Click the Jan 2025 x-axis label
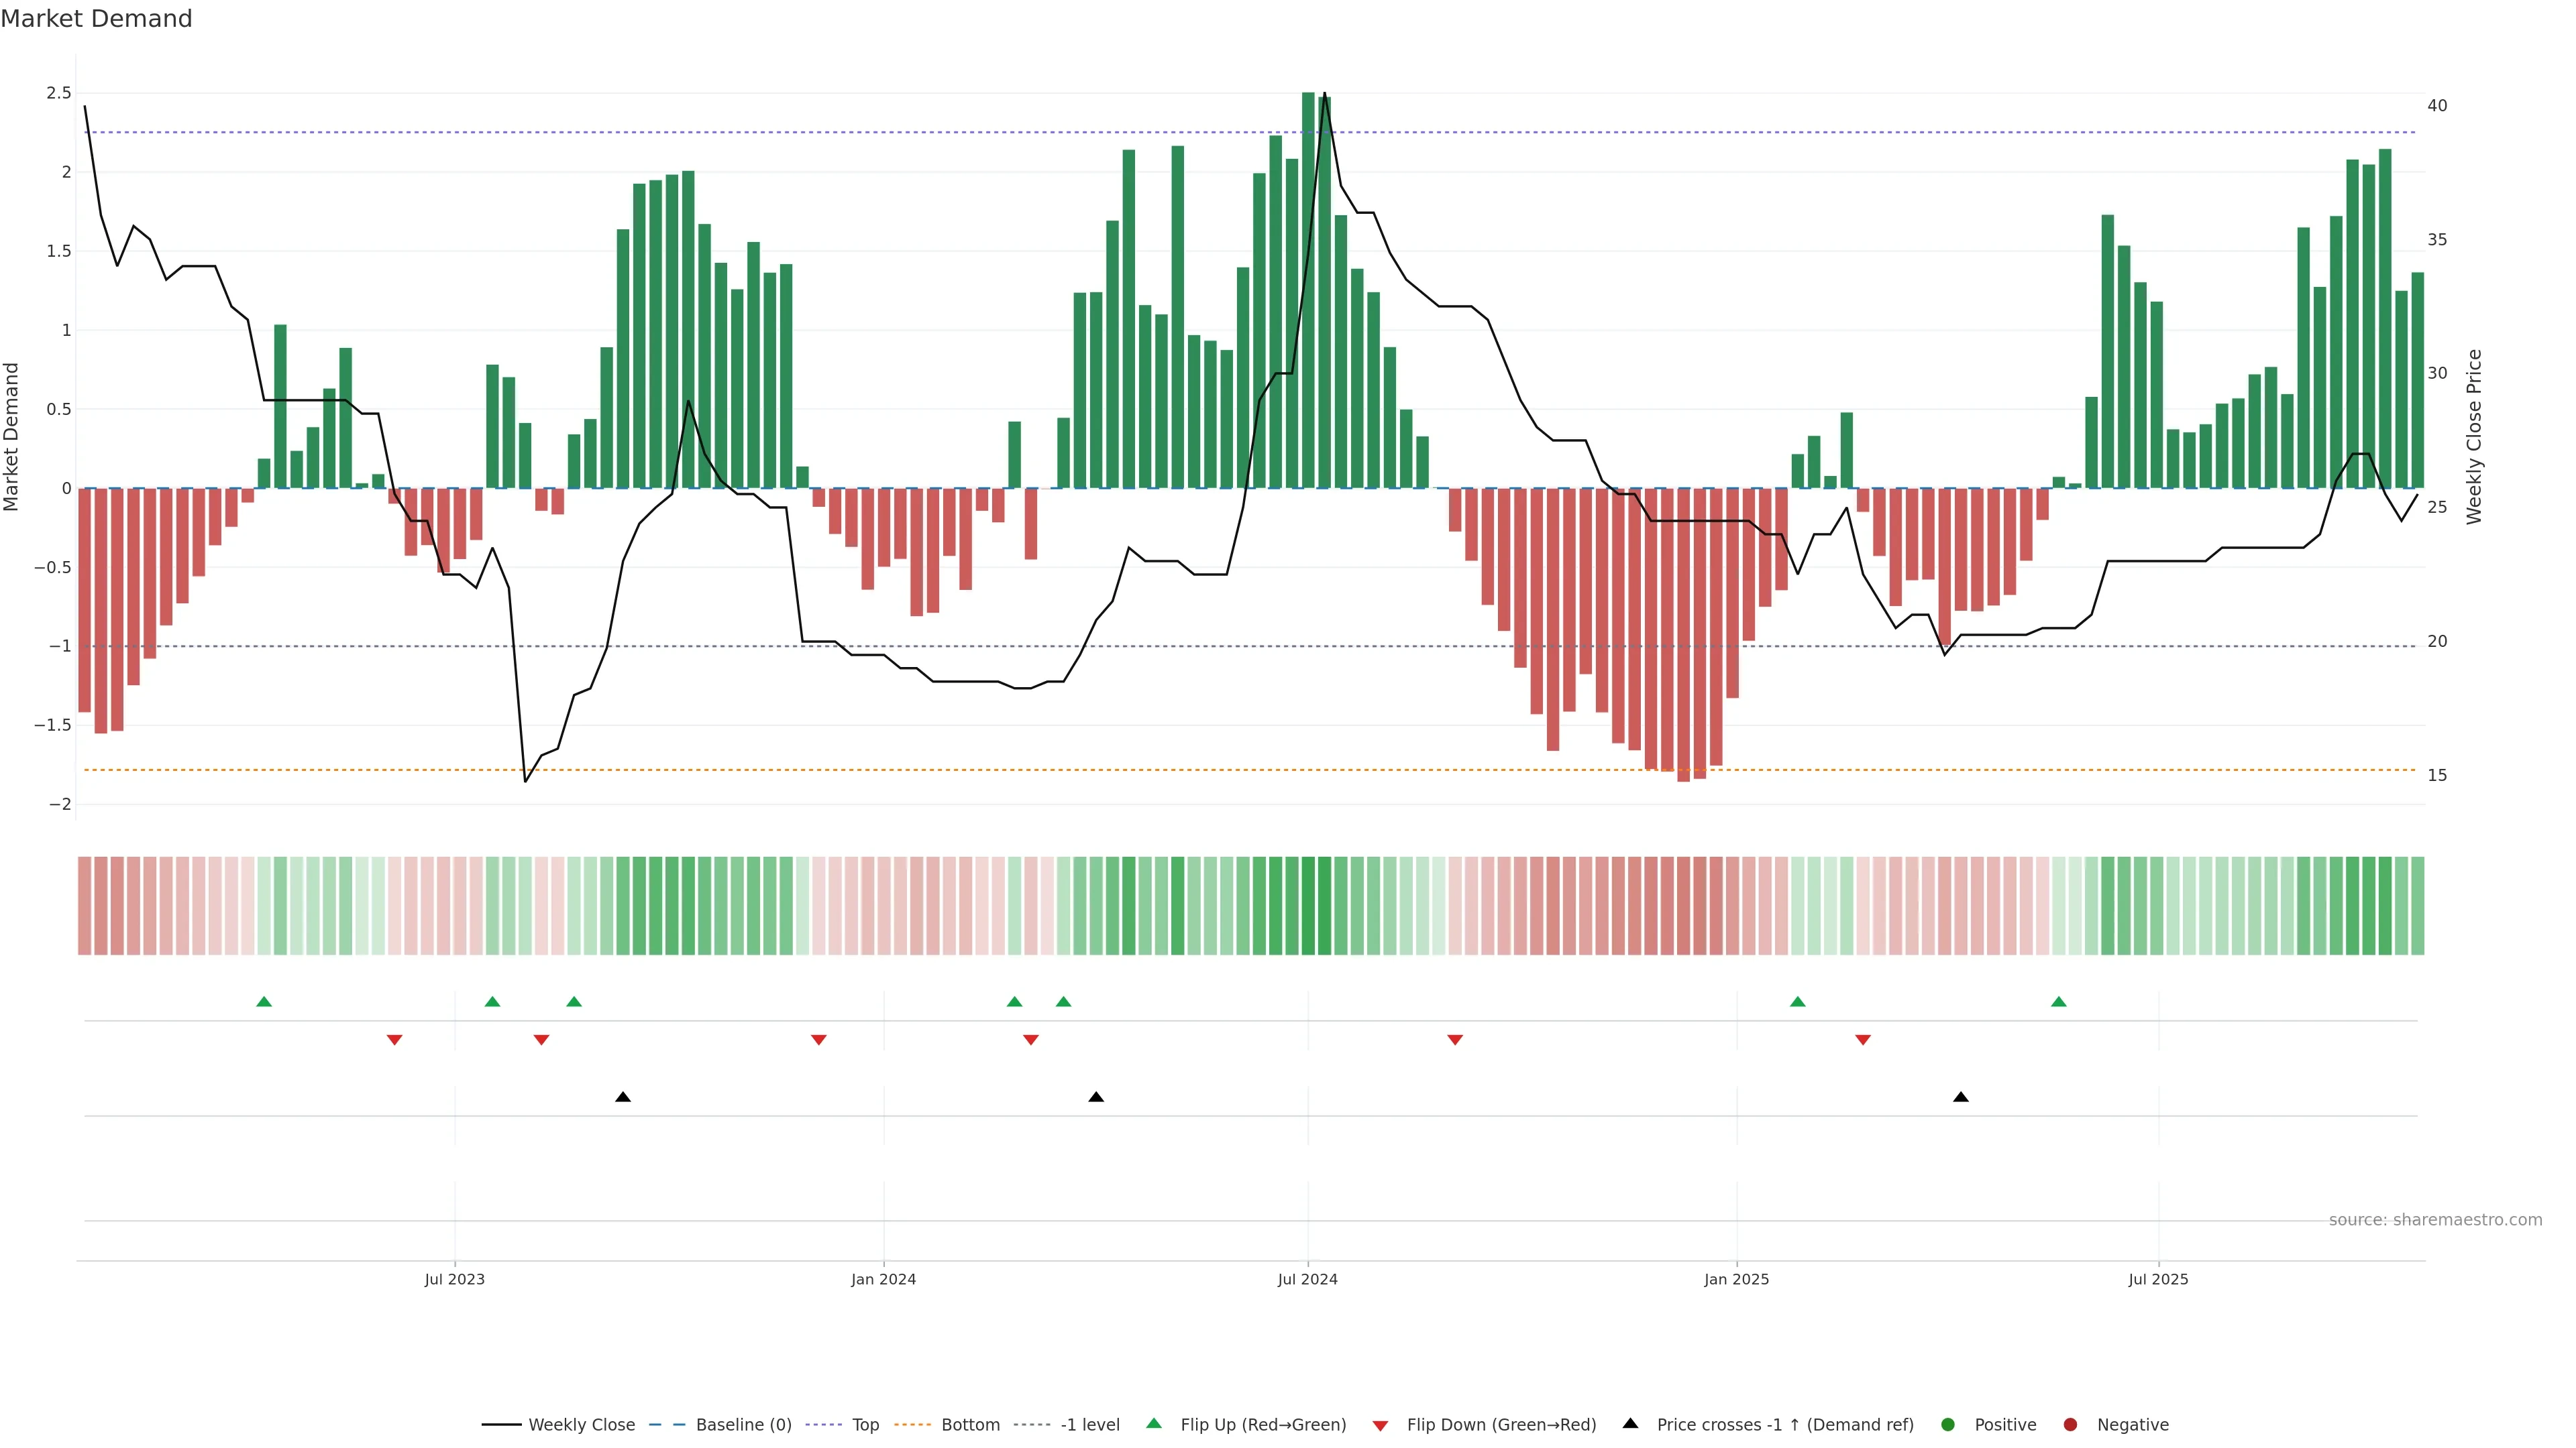This screenshot has height=1448, width=2576. coord(1736,1279)
